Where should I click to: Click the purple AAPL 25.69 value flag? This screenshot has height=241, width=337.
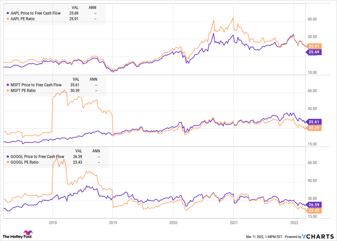point(314,52)
